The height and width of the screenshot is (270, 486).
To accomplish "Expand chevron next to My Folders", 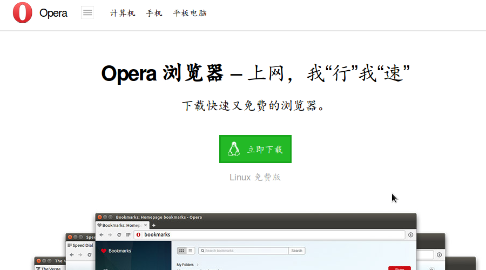I will pyautogui.click(x=198, y=265).
